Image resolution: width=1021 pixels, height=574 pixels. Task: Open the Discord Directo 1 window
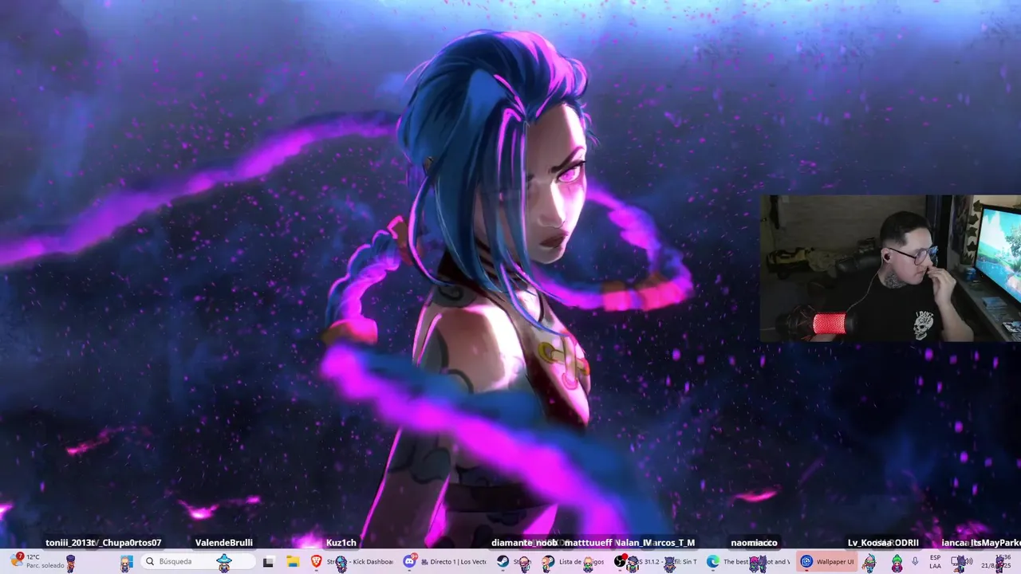point(445,561)
